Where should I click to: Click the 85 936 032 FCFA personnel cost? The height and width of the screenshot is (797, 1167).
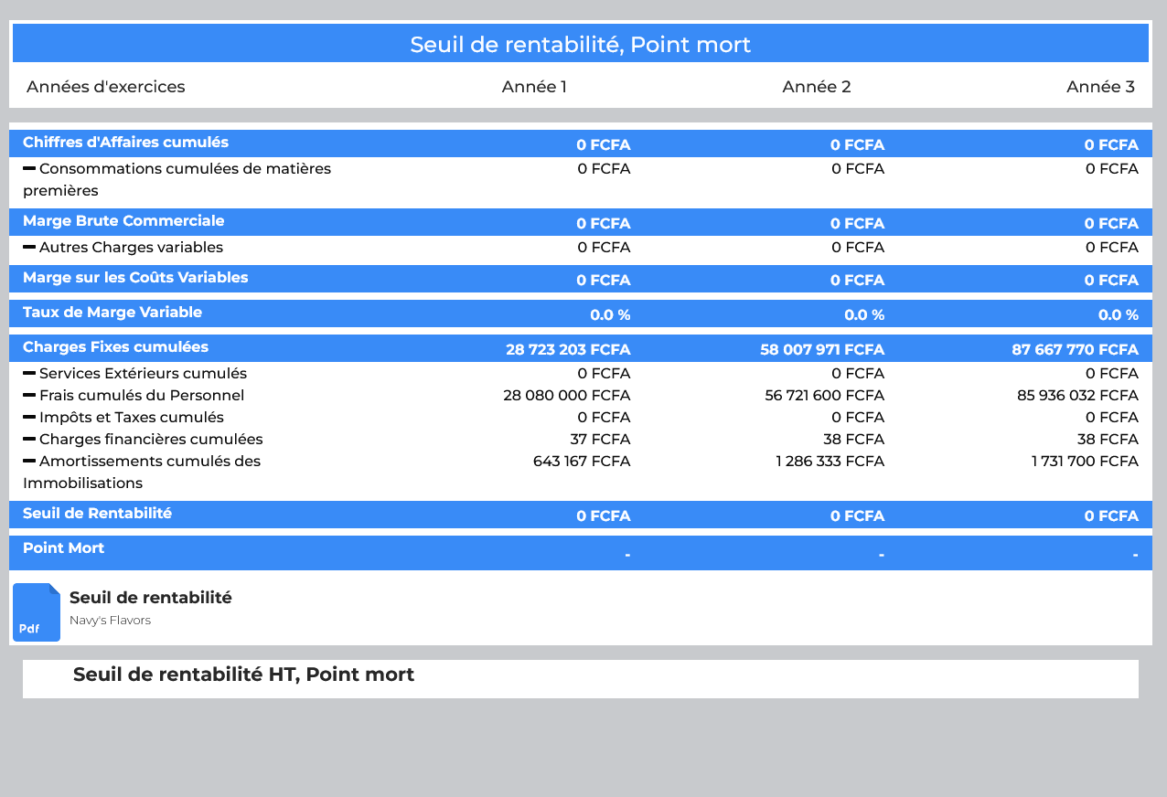click(x=1077, y=396)
